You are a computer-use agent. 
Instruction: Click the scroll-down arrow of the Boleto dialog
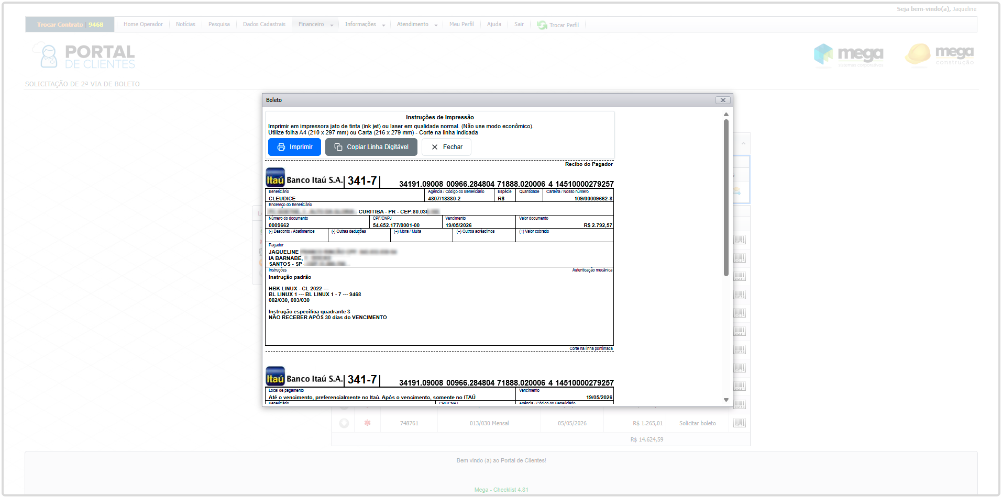726,400
